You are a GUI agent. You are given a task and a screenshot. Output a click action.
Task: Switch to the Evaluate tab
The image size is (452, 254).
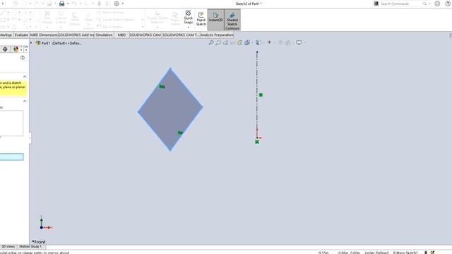coord(21,35)
